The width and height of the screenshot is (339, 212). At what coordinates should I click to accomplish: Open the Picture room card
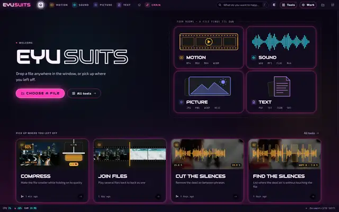(x=209, y=92)
